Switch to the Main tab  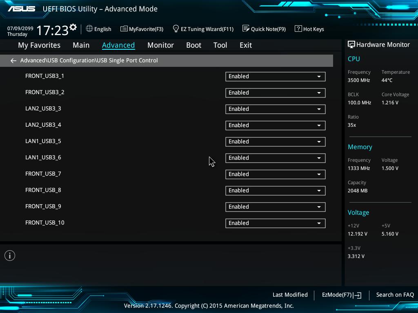81,45
